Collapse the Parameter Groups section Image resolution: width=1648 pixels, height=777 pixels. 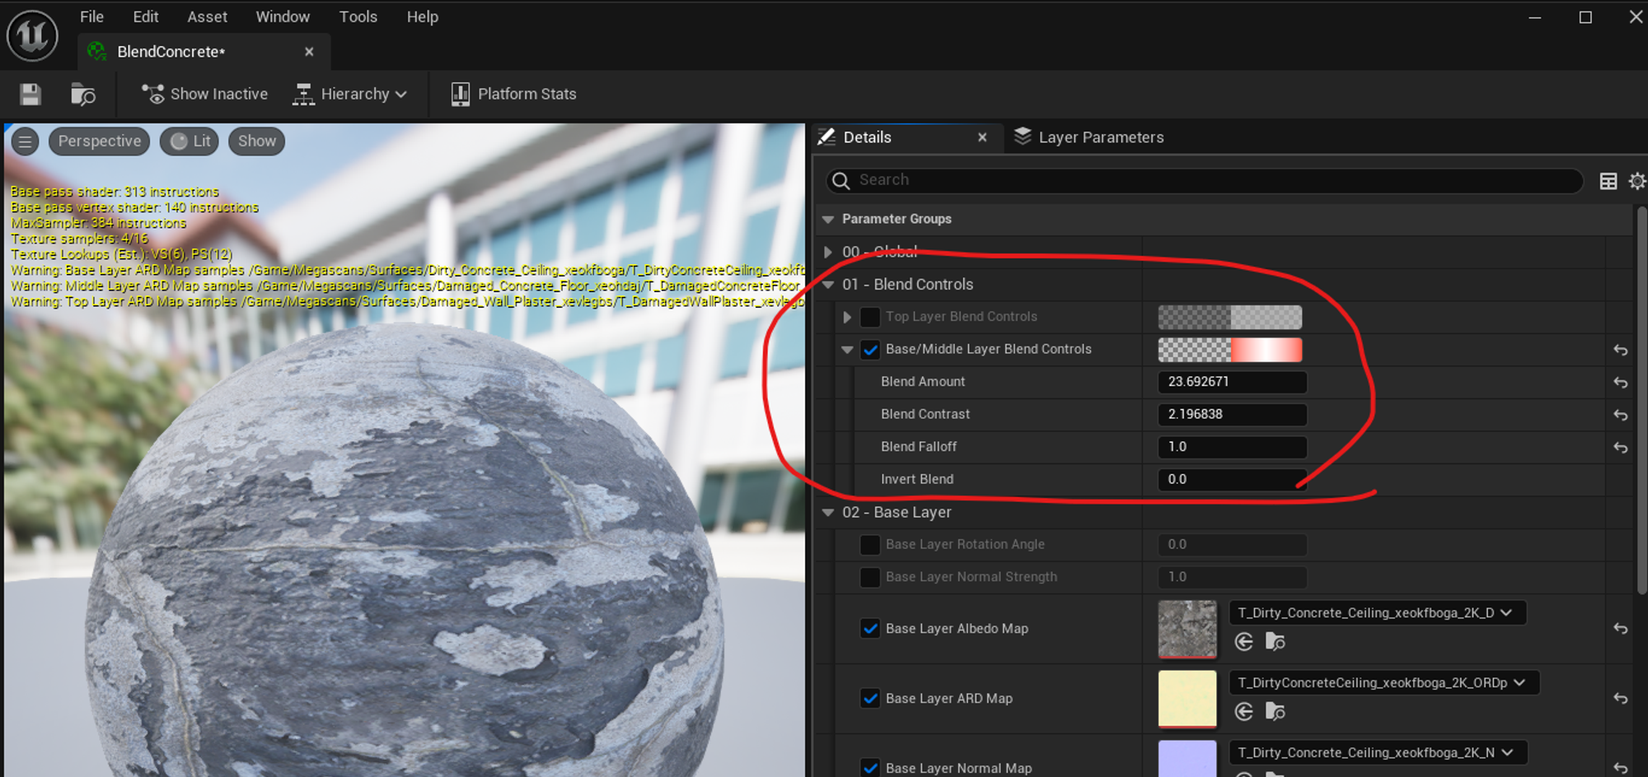tap(828, 219)
